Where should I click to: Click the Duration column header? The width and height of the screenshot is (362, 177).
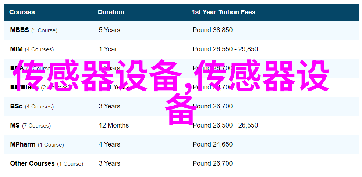[x=111, y=12]
